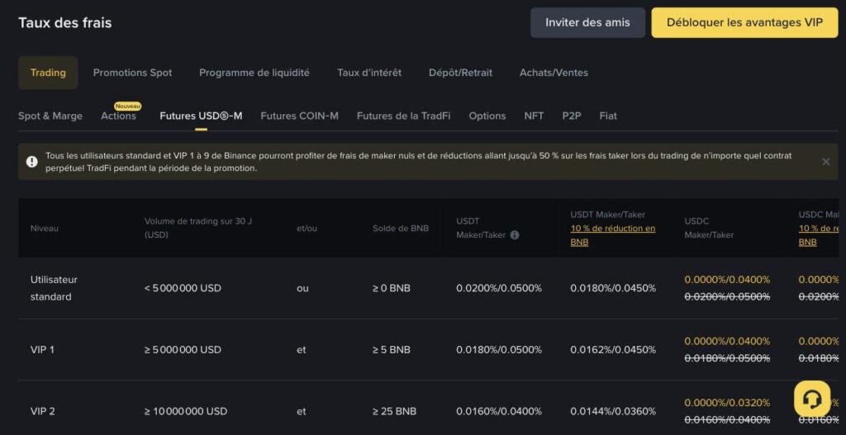Viewport: 846px width, 435px height.
Task: Click the VIP 2 row label
Action: coord(43,411)
